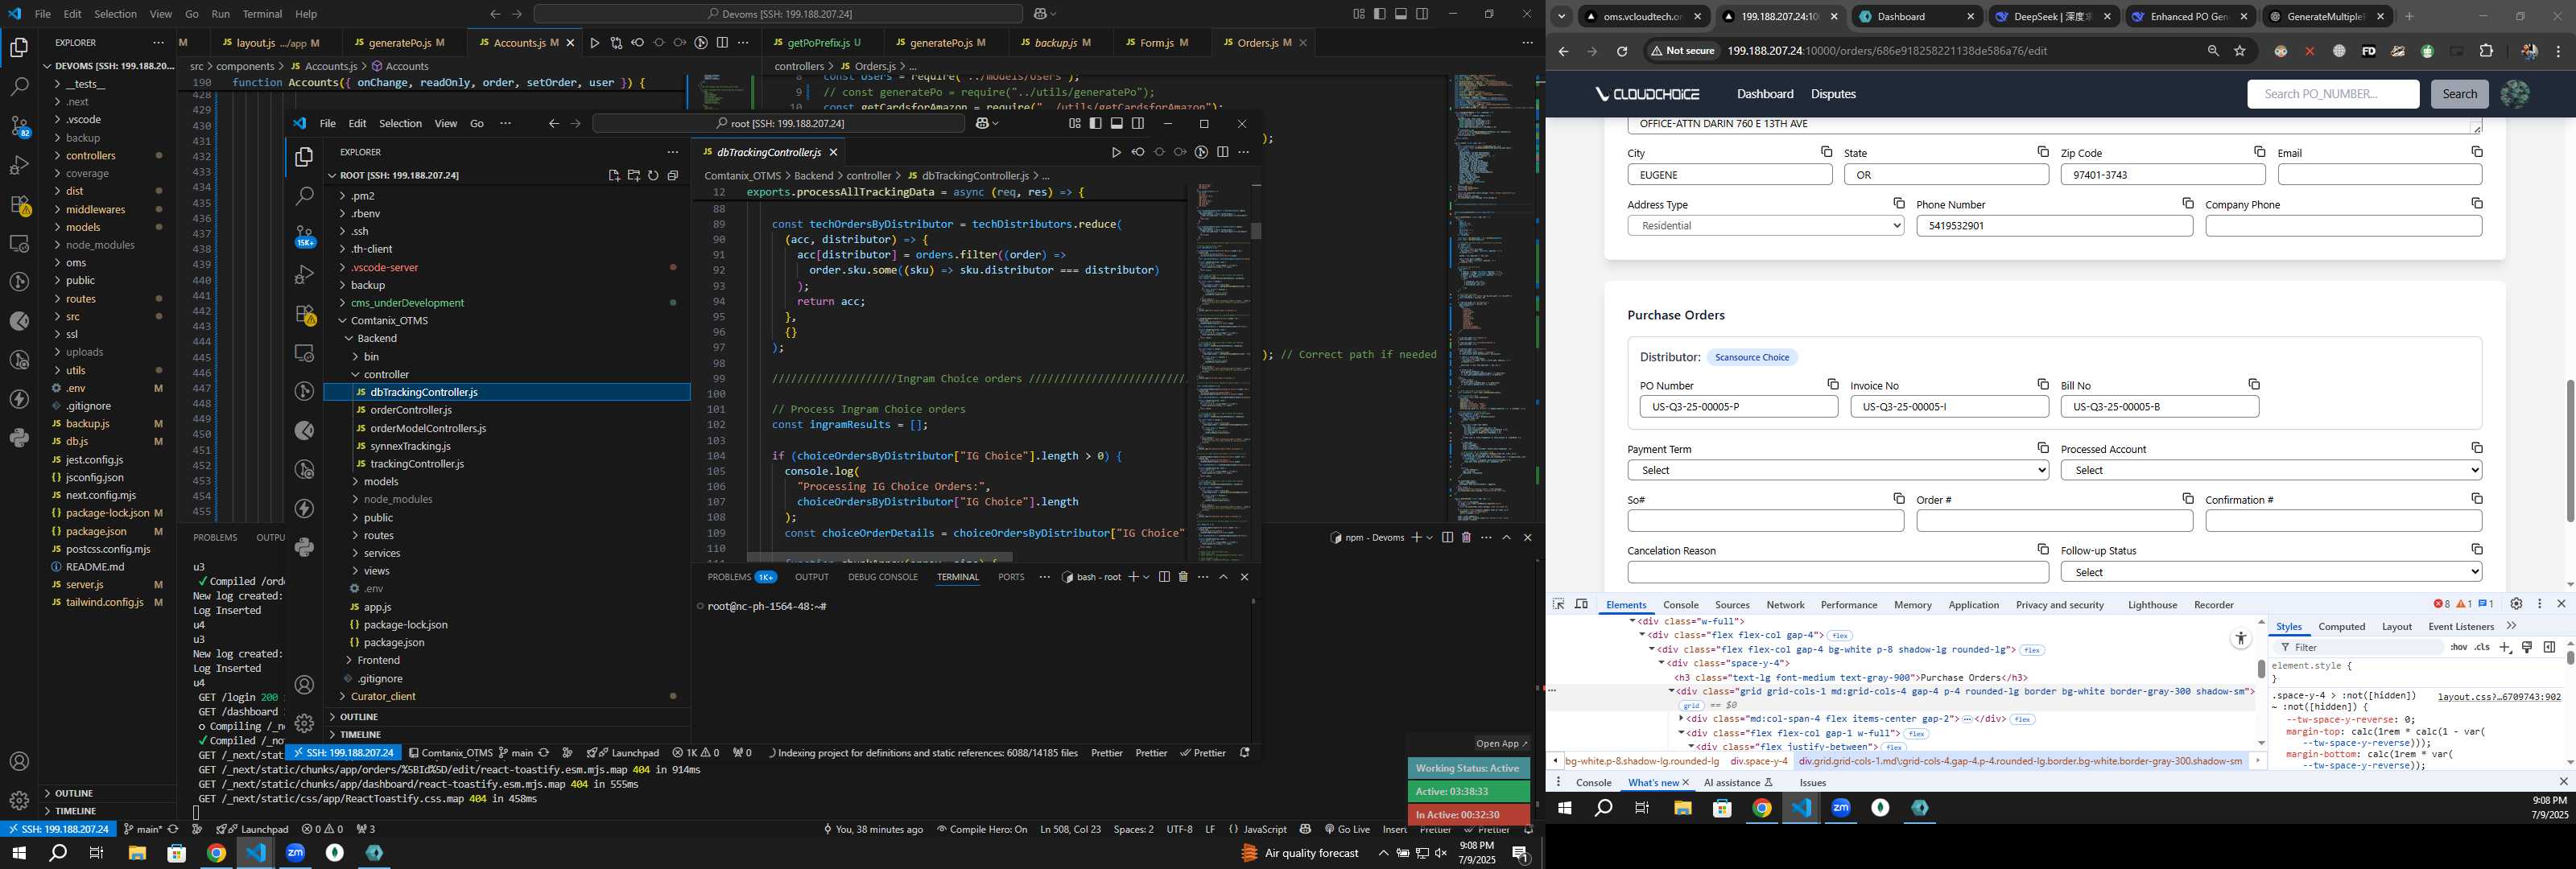Open Chrome Extensions puzzle icon

pyautogui.click(x=2487, y=51)
